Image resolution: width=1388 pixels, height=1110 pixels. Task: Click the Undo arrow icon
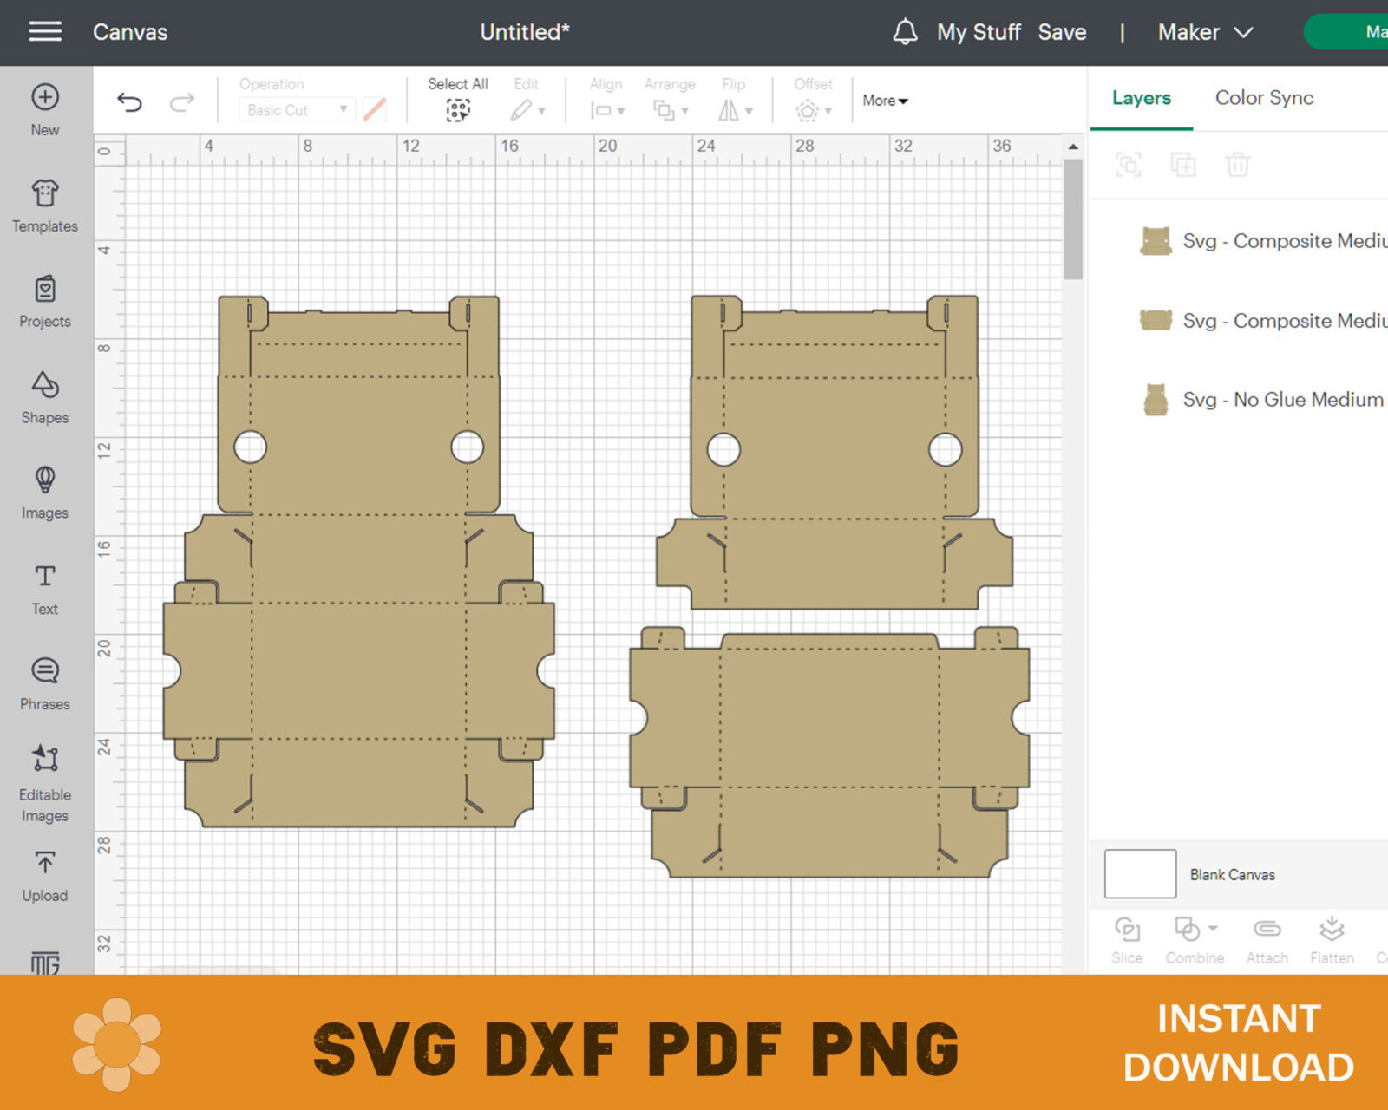coord(129,103)
